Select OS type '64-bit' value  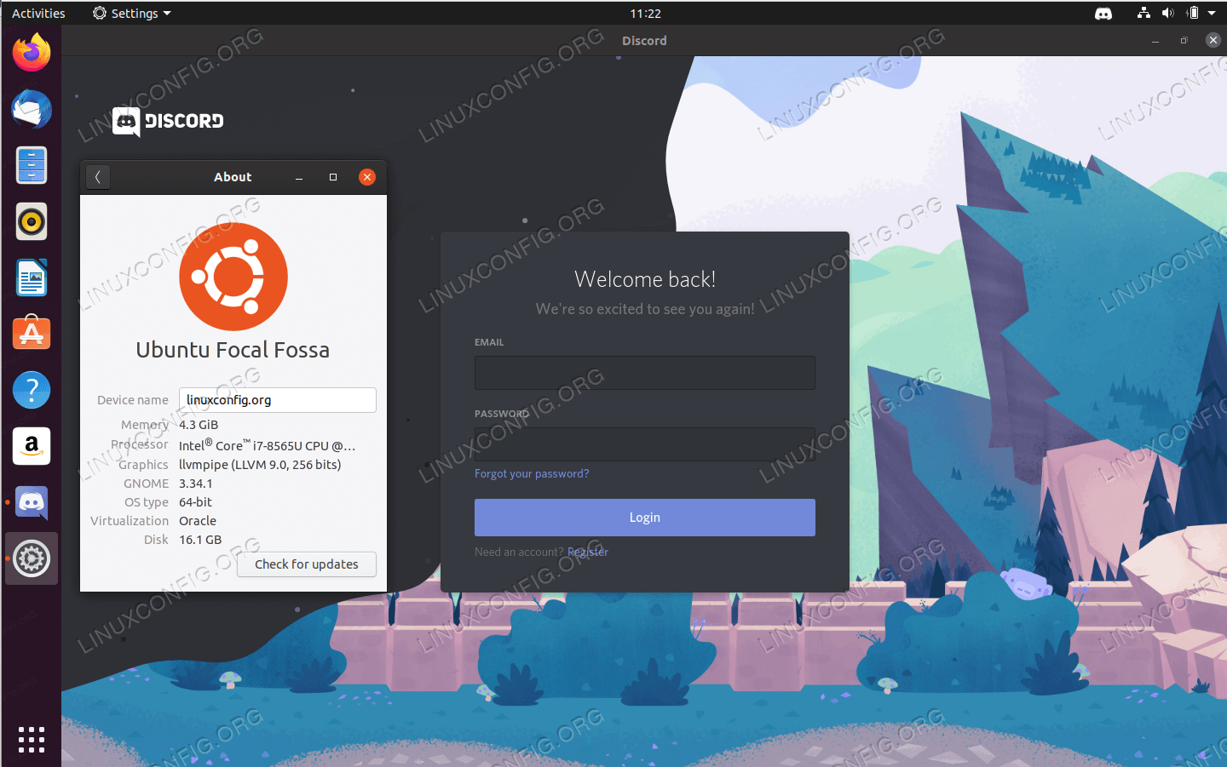[x=195, y=502]
